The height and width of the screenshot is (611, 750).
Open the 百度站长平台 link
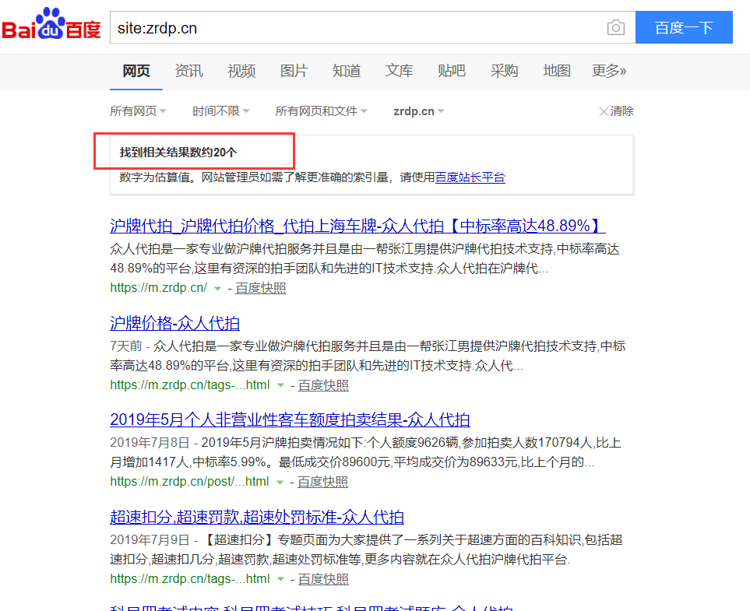470,177
